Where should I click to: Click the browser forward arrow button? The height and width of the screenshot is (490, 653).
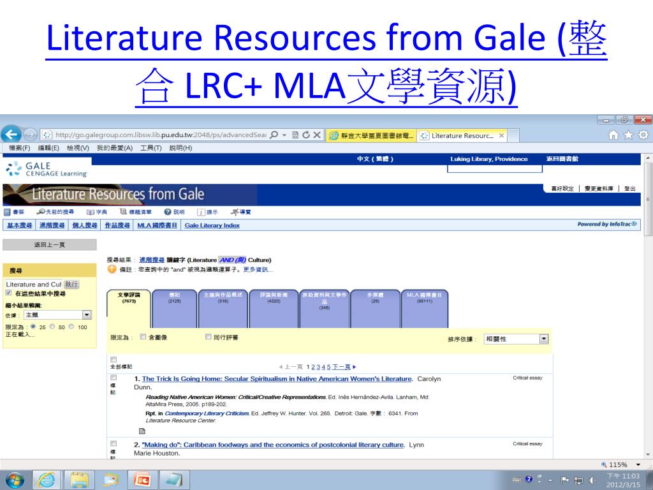30,135
